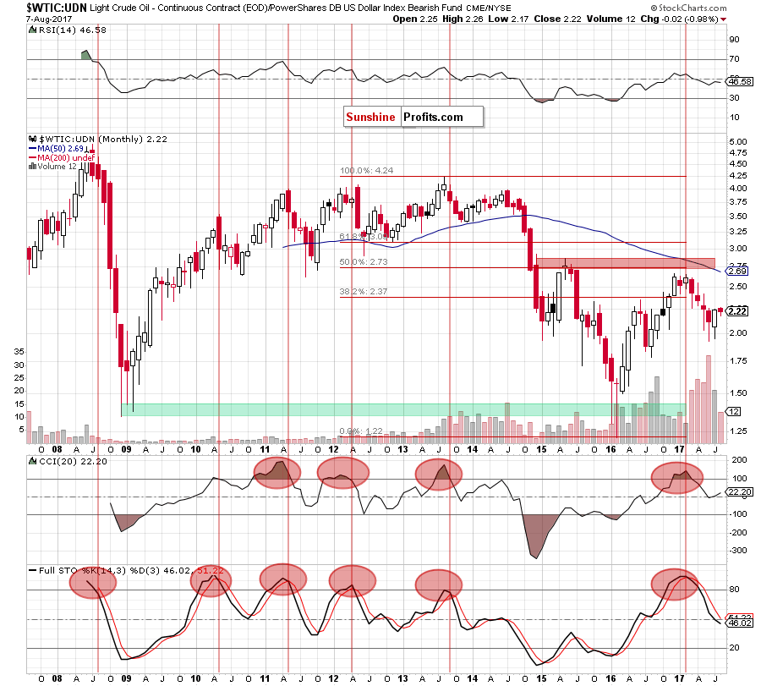Click the Chg -0.02 (-0.98%) value
The image size is (761, 686).
pyautogui.click(x=679, y=19)
